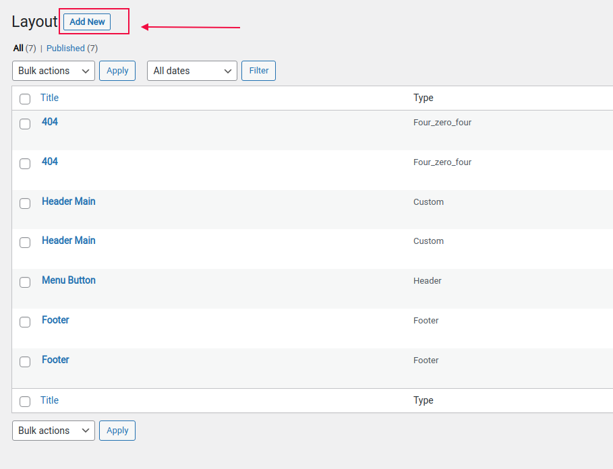This screenshot has width=613, height=469.
Task: Switch to the Published (7) view
Action: point(72,48)
